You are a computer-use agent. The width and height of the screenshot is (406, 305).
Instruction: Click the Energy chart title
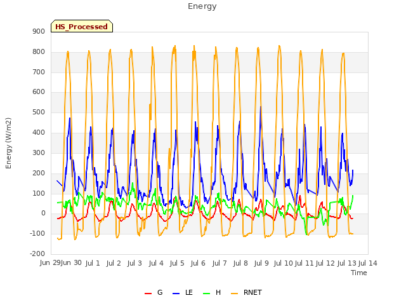(202, 6)
